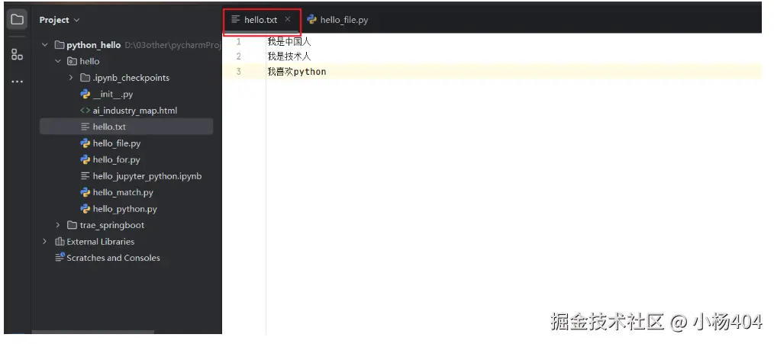This screenshot has width=774, height=344.
Task: Expand the trae_springboot folder
Action: pos(58,225)
